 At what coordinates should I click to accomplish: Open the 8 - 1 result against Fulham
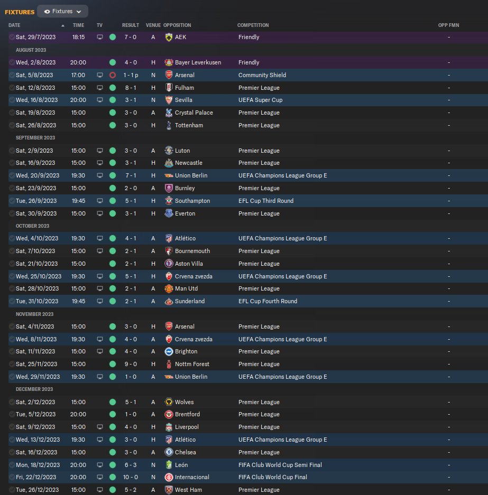point(131,88)
